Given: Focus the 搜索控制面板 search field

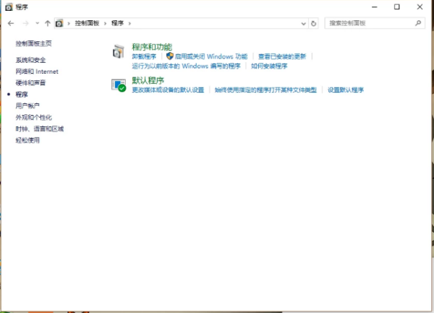Looking at the screenshot, I should tap(375, 23).
